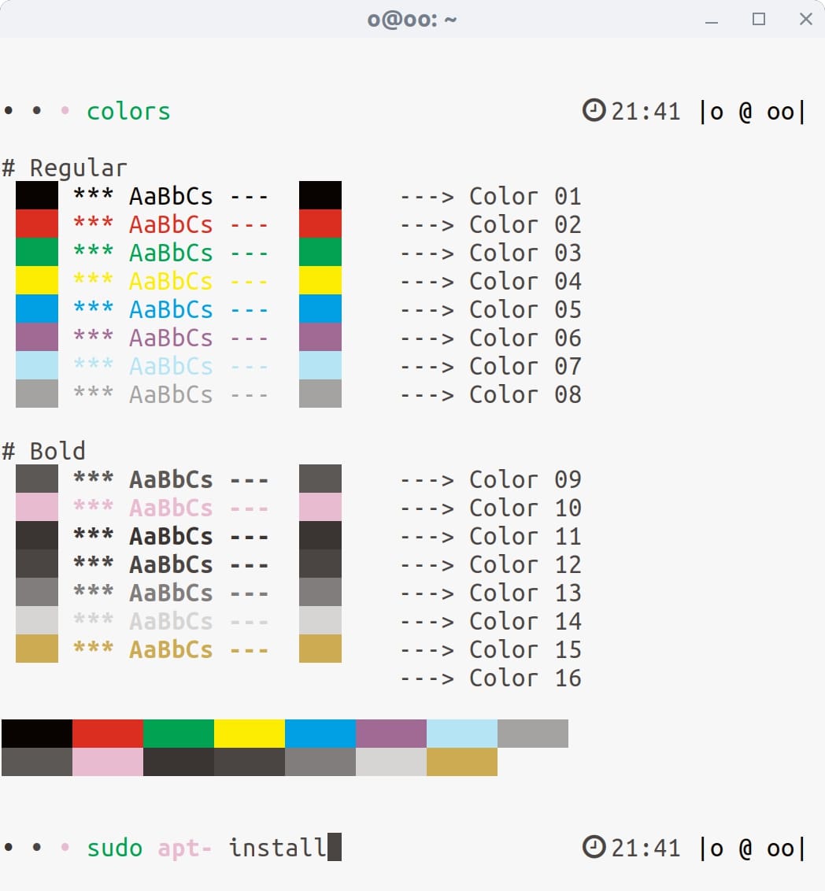Click the green "sudo" word in the prompt
The image size is (825, 891).
click(115, 848)
